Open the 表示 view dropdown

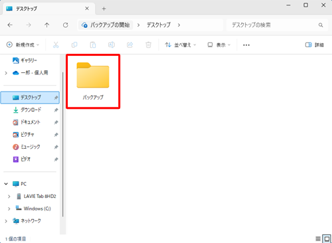click(x=219, y=45)
